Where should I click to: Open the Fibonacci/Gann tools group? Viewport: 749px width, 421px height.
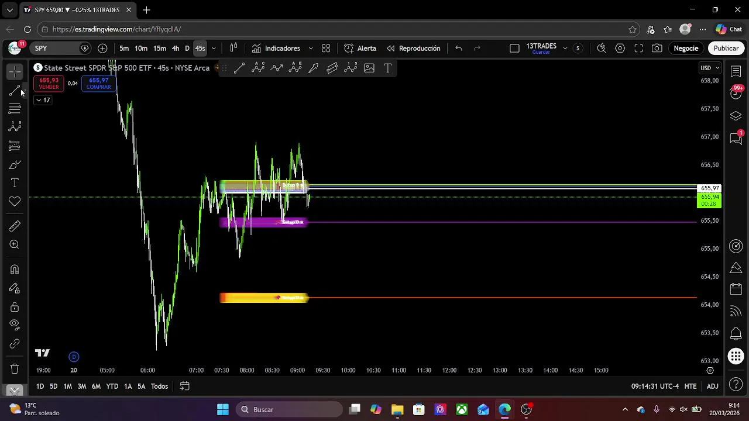tap(15, 109)
